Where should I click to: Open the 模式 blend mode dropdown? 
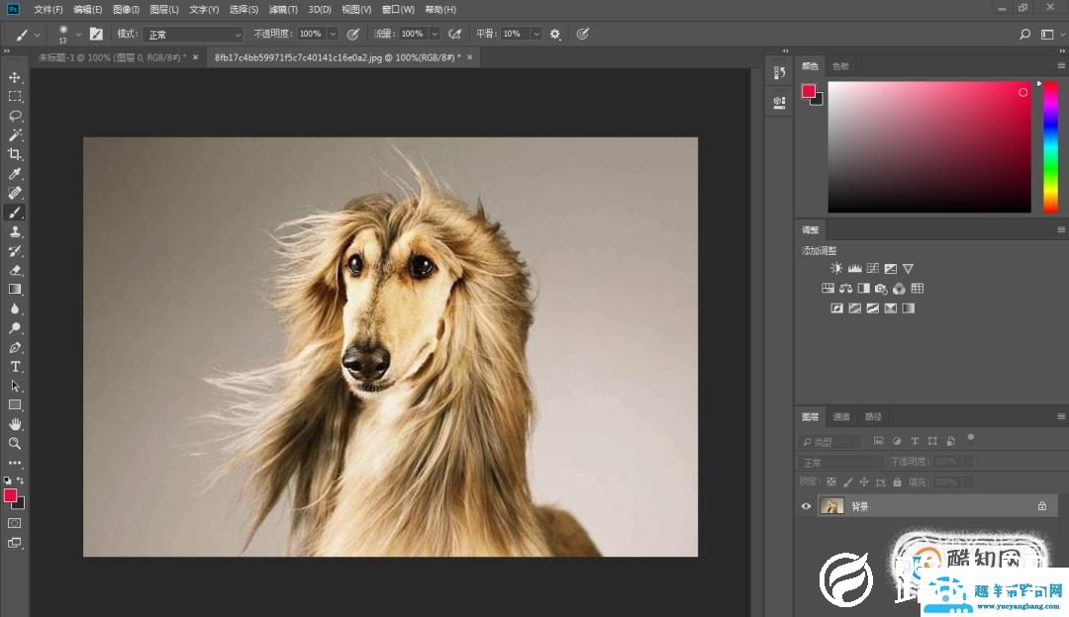[x=193, y=34]
